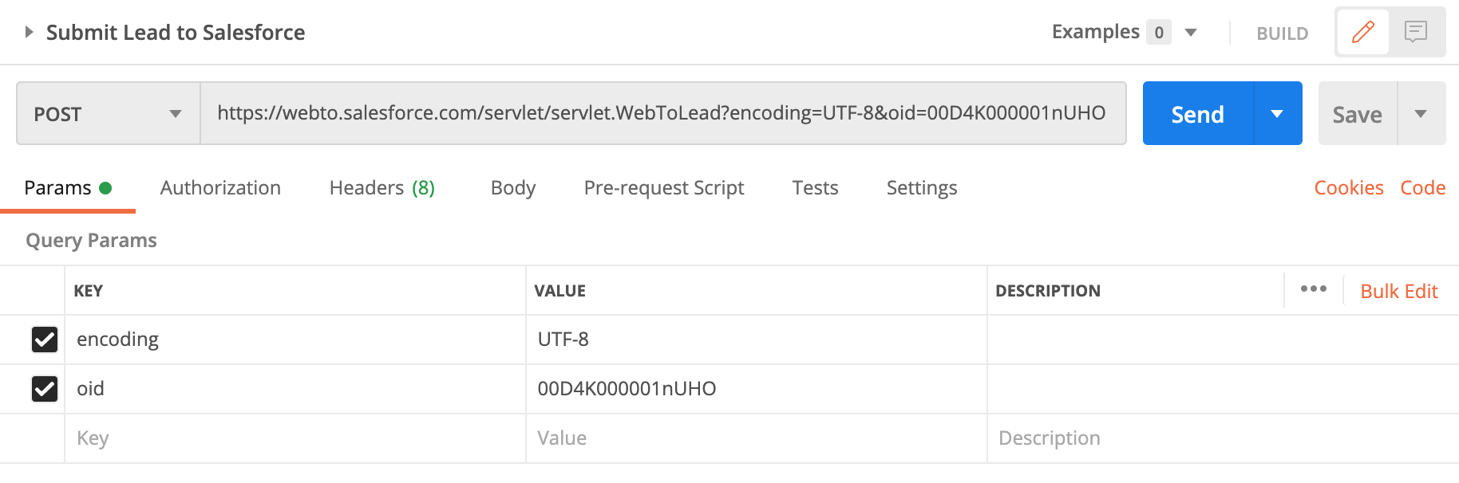
Task: Open the Pre-request Script tab
Action: coord(664,188)
